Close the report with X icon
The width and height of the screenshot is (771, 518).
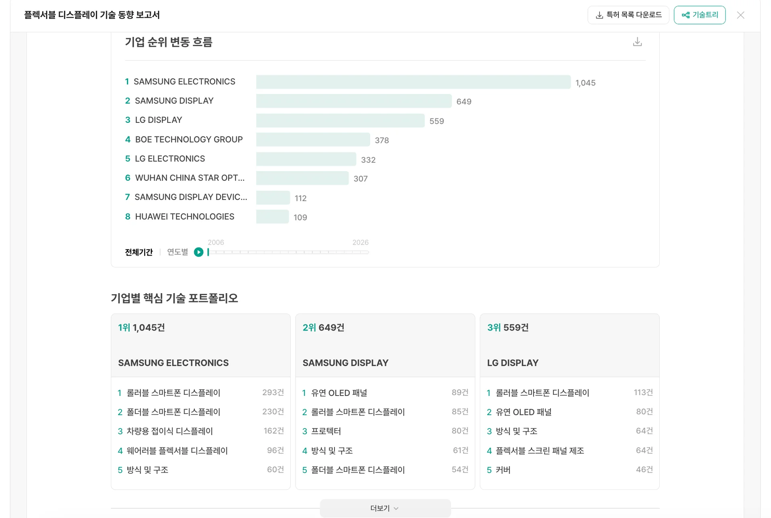pos(740,15)
